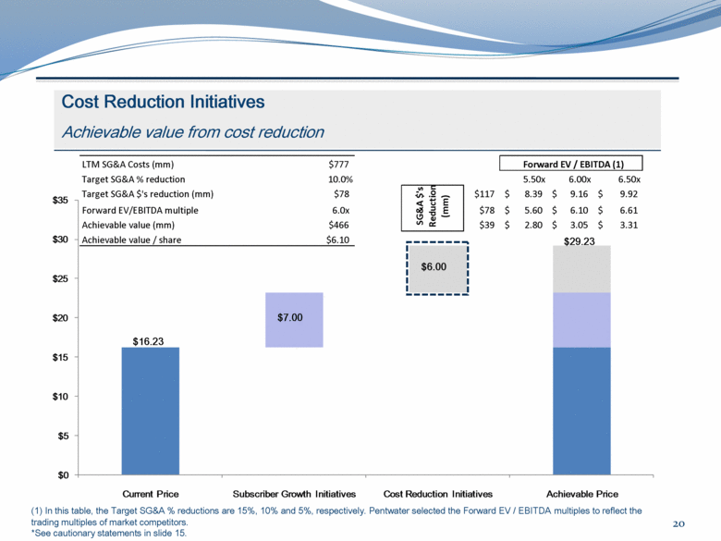Select gray top segment of Achievable Price bar

[x=581, y=269]
